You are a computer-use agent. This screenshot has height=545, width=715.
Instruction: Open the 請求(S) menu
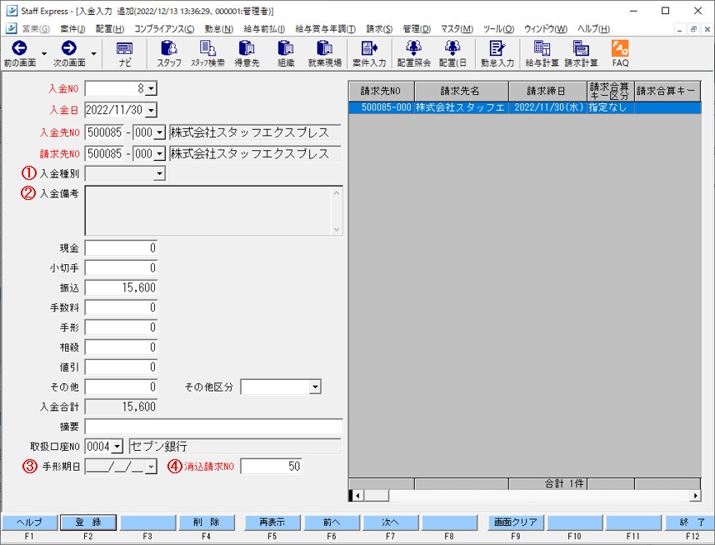pos(379,29)
